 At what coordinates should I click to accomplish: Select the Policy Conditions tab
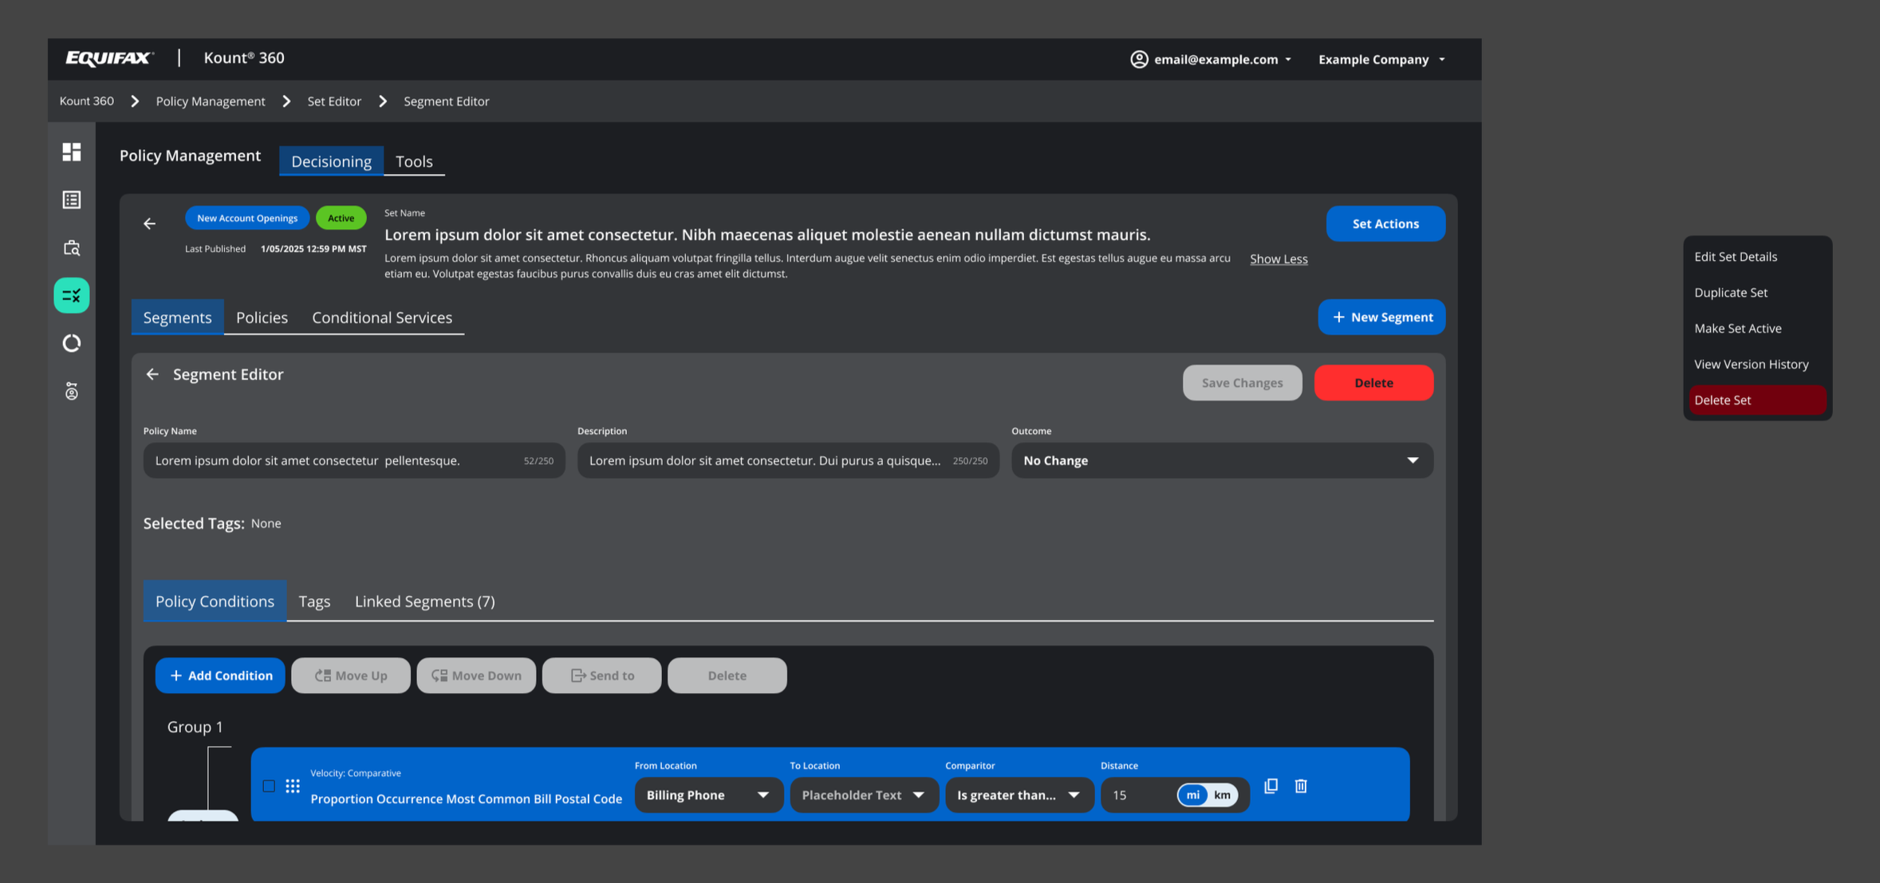click(x=215, y=601)
